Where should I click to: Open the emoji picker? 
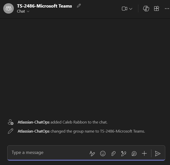click(103, 153)
